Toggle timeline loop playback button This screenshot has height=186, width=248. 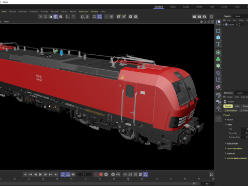coord(63,175)
